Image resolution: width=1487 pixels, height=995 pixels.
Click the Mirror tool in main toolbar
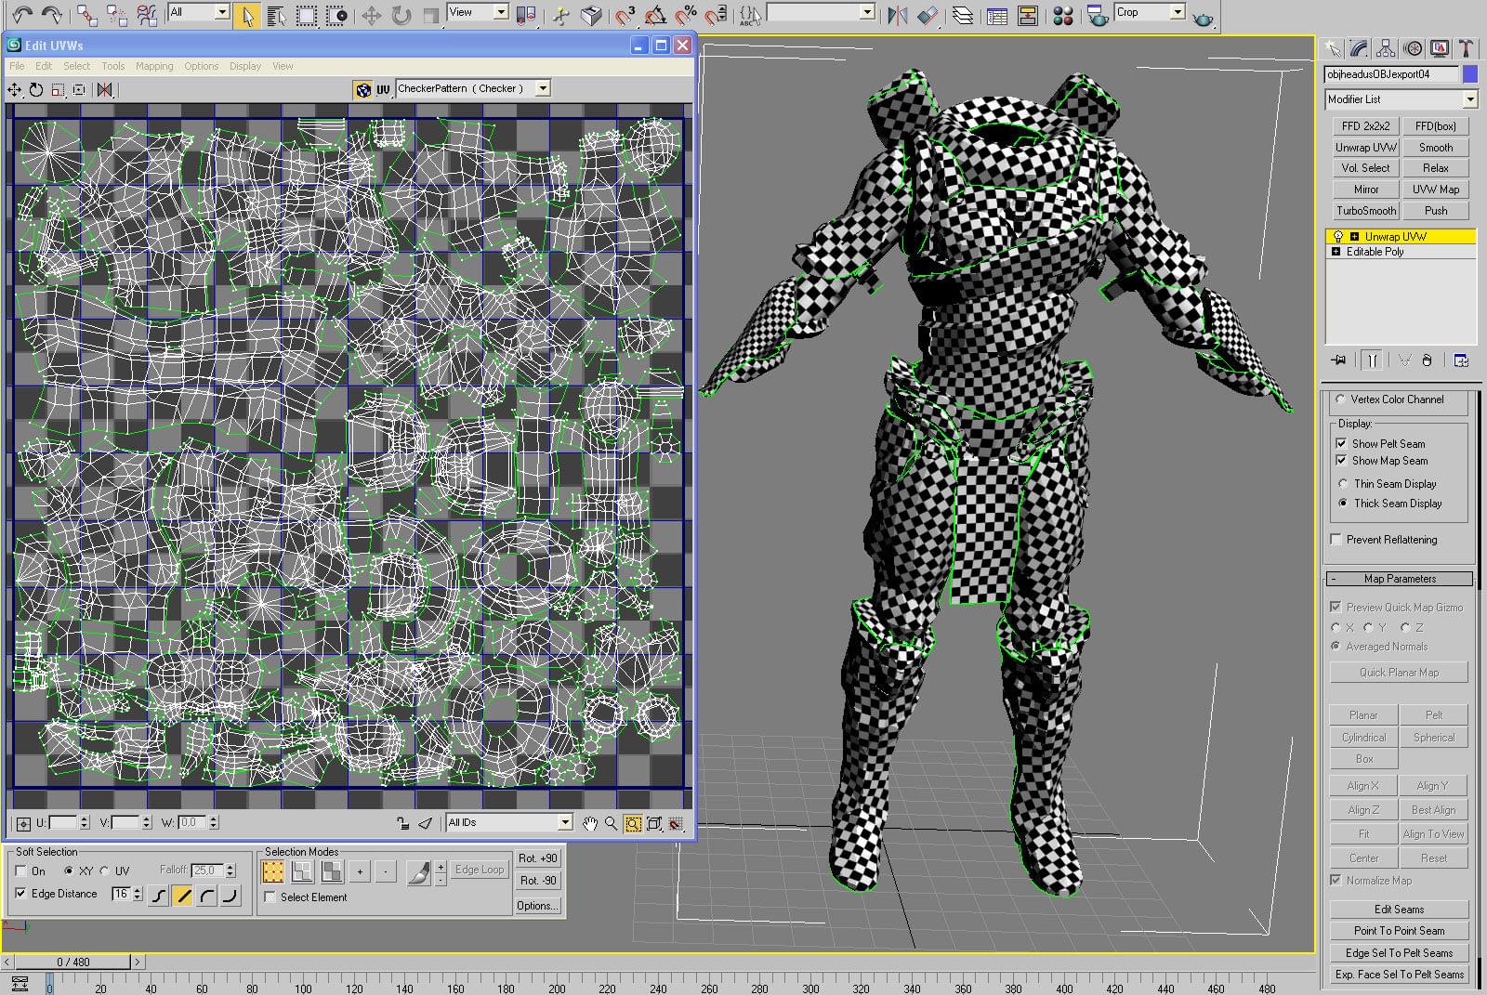(898, 16)
